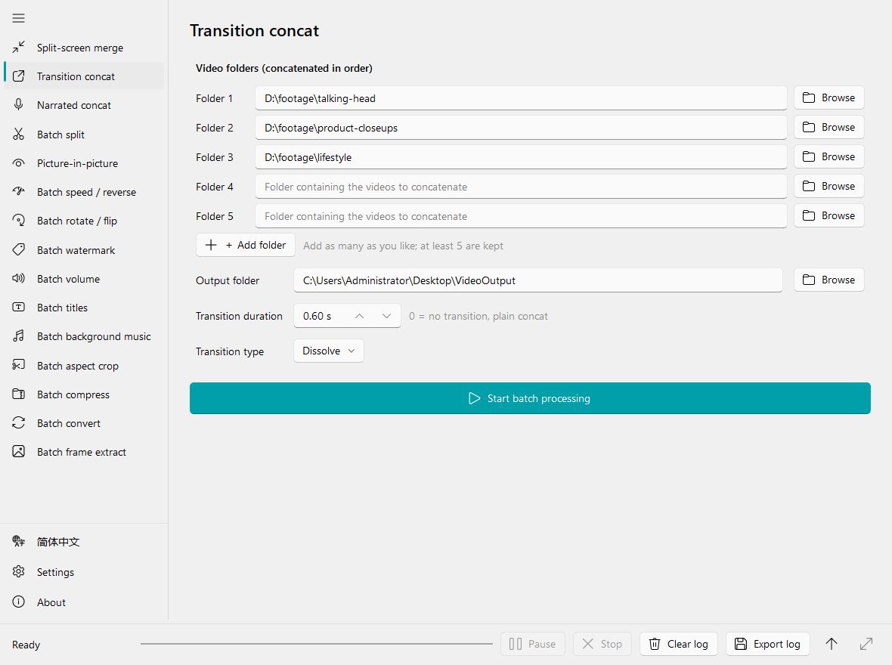This screenshot has width=892, height=665.
Task: Click the Batch rotate / flip icon
Action: click(x=18, y=221)
